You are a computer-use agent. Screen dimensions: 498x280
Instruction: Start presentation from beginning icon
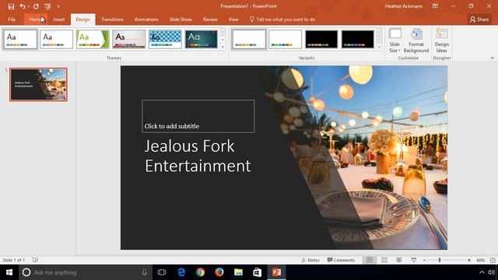click(47, 6)
